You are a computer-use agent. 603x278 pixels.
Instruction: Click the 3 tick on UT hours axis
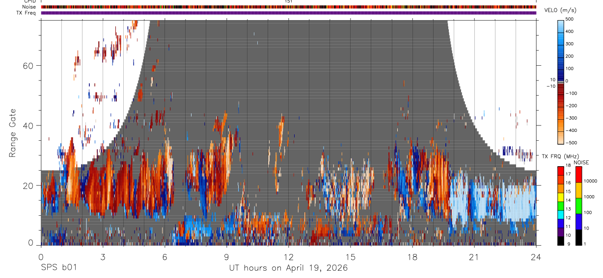click(x=103, y=256)
